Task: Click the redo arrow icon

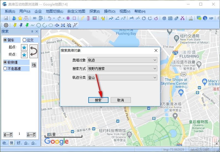Action: (59, 18)
